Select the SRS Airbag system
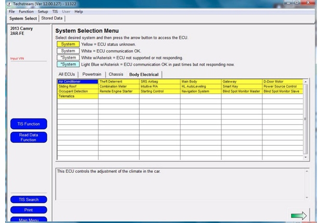This screenshot has width=319, height=223. pos(159,81)
